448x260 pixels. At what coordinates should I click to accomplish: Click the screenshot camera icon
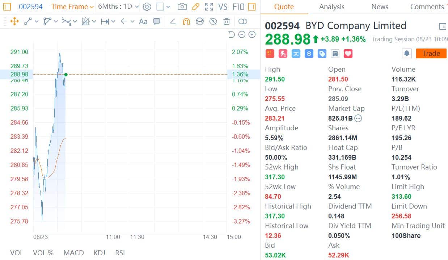182,7
